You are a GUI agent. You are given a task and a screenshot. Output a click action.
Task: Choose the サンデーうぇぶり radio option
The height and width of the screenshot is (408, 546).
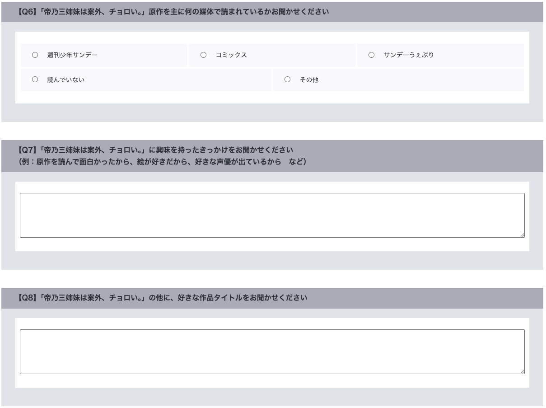(x=371, y=55)
